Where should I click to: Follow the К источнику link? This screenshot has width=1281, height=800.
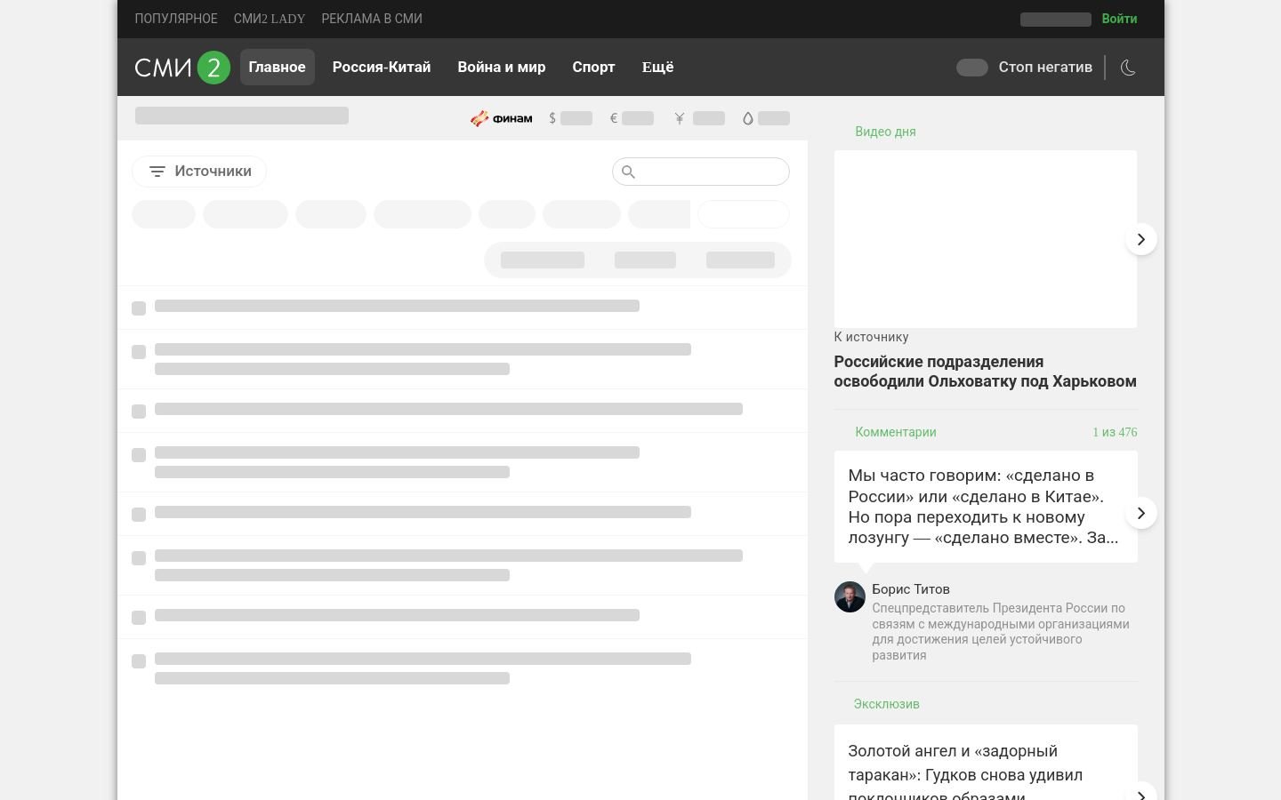871,337
